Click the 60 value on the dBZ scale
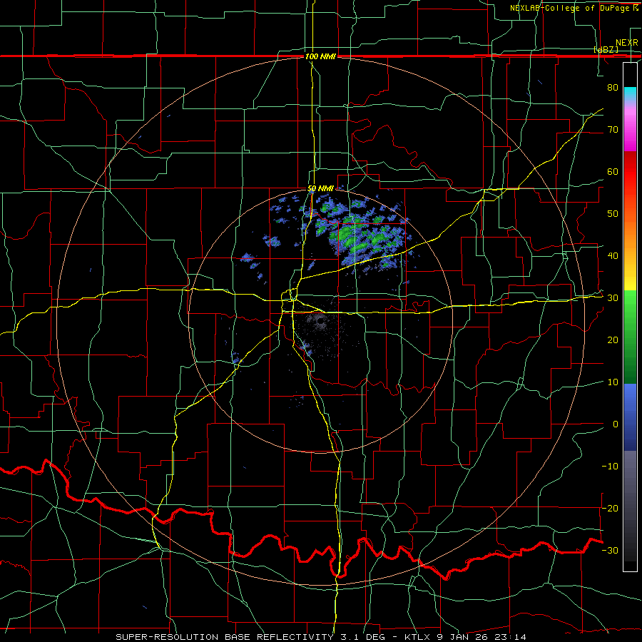This screenshot has height=642, width=642. click(613, 171)
